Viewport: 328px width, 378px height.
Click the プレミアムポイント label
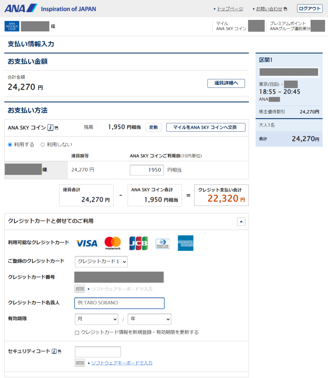pos(288,23)
